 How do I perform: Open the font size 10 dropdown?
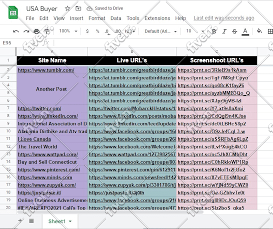pos(195,31)
